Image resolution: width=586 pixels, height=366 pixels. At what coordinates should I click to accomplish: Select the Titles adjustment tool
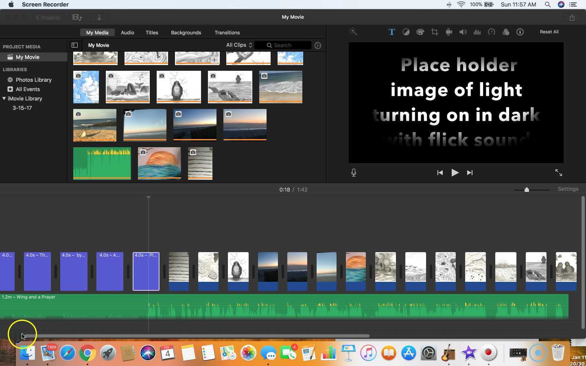391,32
